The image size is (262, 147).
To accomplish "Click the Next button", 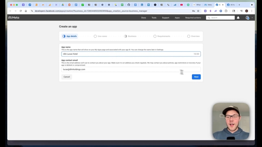I will click(x=196, y=77).
